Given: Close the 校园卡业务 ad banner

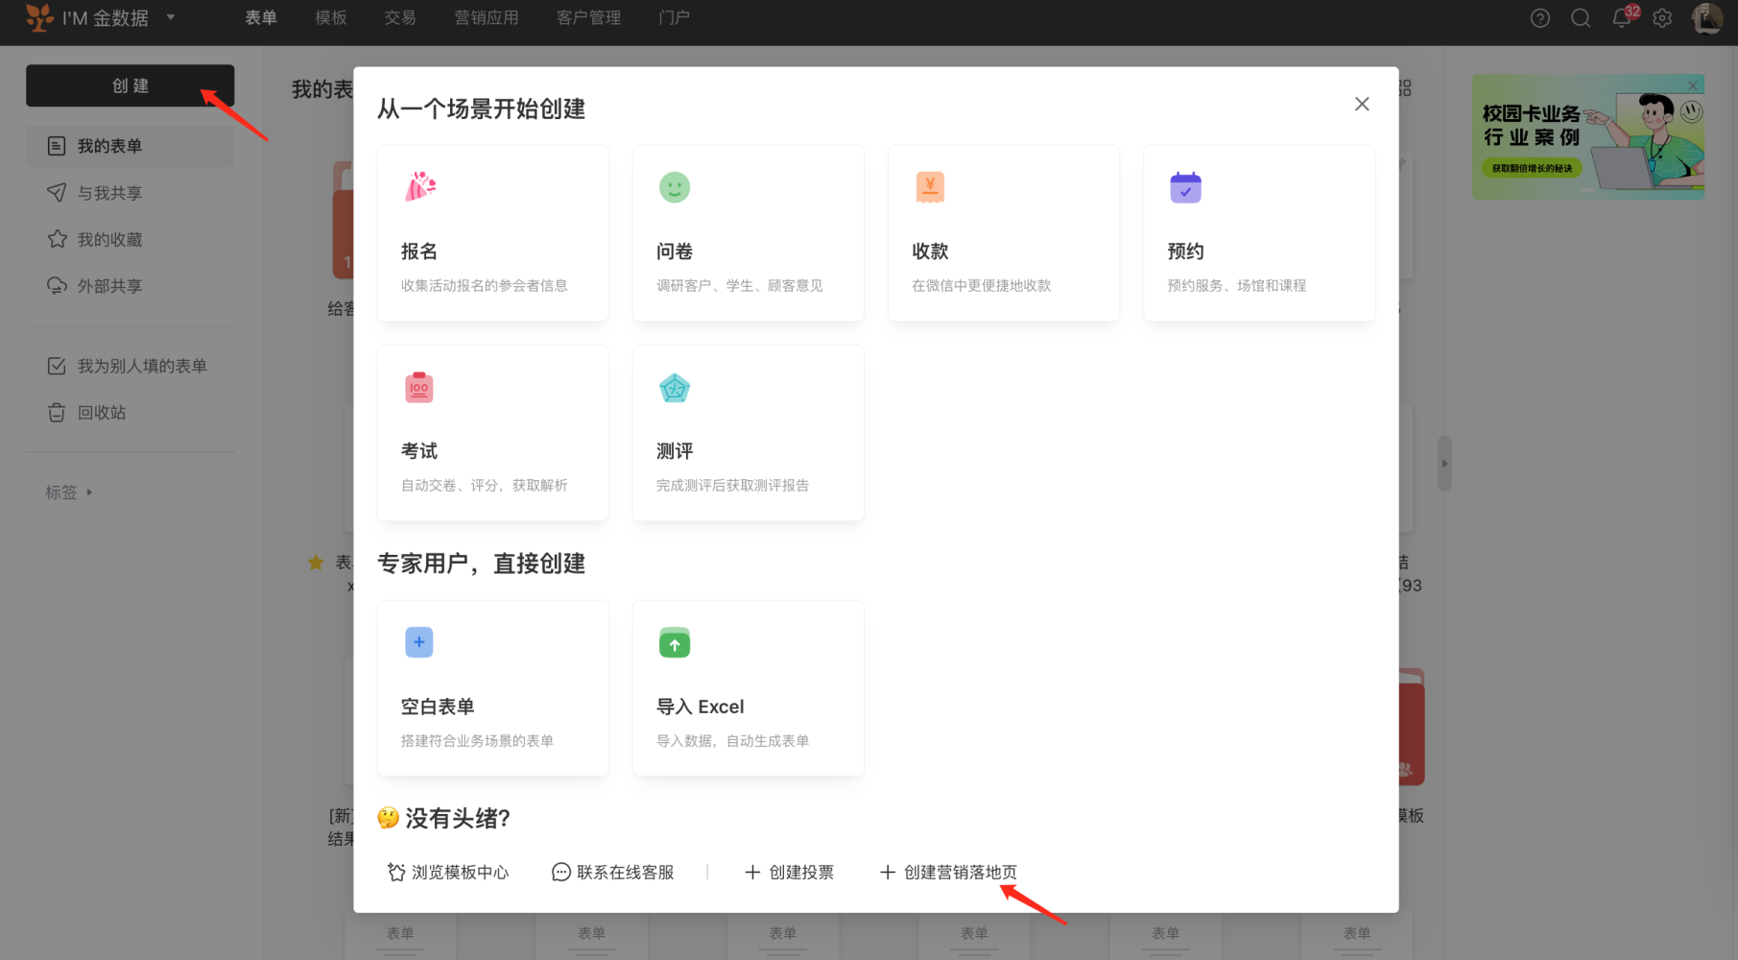Looking at the screenshot, I should (1693, 85).
